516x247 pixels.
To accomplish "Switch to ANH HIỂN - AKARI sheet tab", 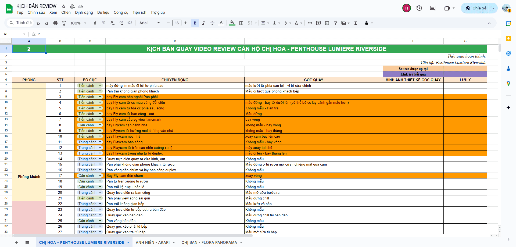I will pos(153,242).
